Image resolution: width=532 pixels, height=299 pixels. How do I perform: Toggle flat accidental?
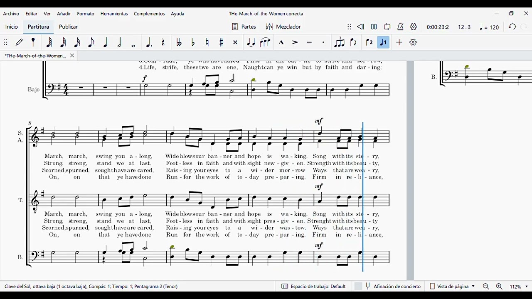193,42
